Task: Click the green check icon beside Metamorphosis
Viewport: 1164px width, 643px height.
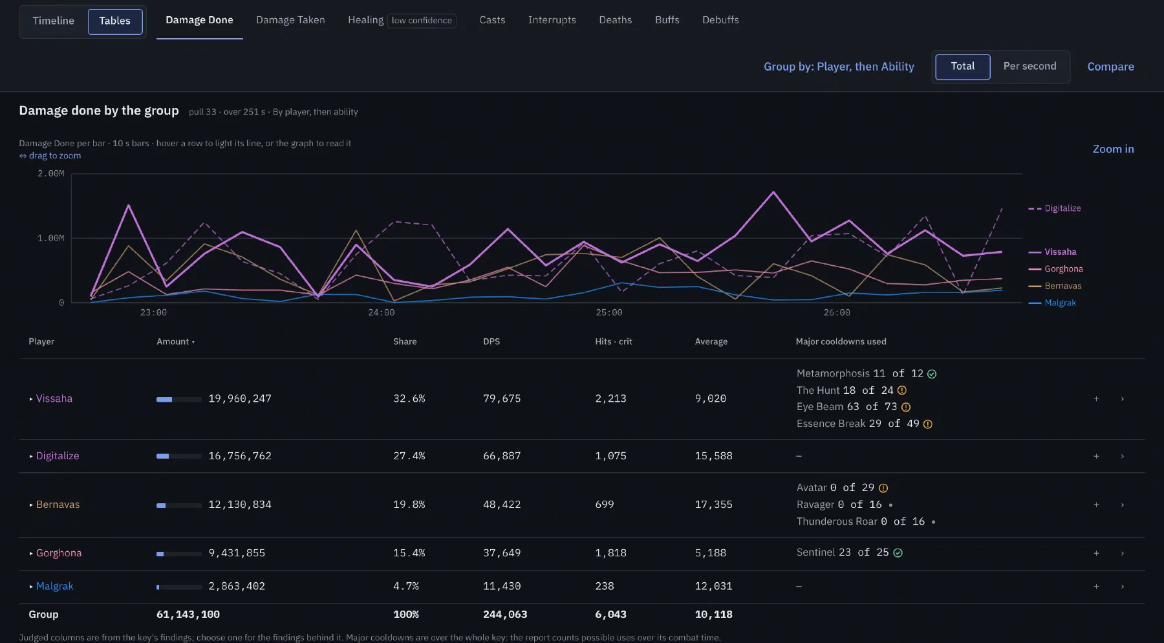Action: (x=932, y=374)
